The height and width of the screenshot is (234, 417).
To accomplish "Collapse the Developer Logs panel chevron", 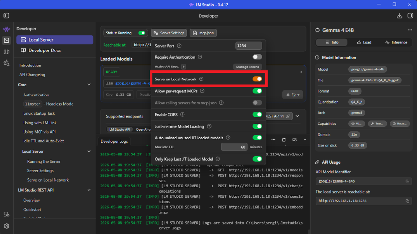I will [305, 140].
